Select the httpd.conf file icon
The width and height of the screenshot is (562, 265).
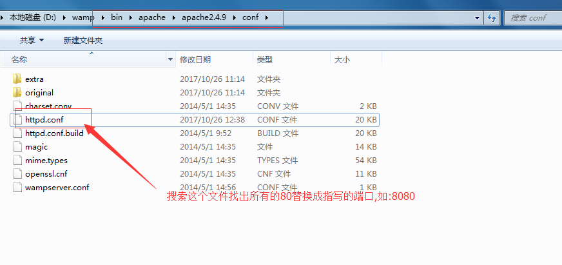click(x=17, y=120)
